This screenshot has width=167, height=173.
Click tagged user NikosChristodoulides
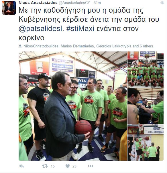point(41,46)
